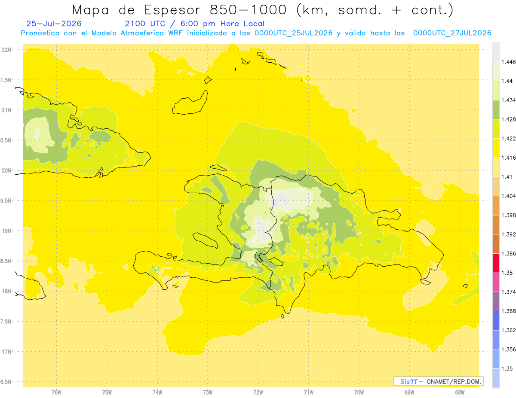The height and width of the screenshot is (398, 516).
Task: Pick the bright yellow swatch between 1.416 and 1.422
Action: click(496, 148)
